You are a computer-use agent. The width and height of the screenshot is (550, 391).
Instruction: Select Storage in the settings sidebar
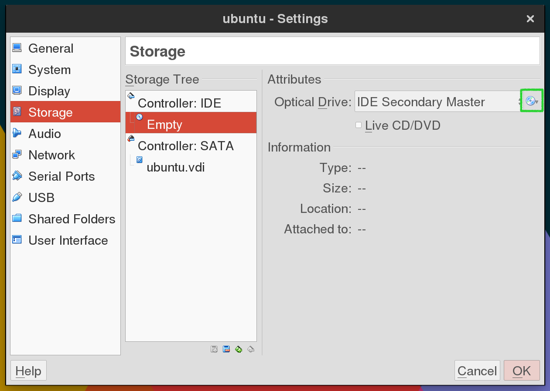[x=65, y=112]
